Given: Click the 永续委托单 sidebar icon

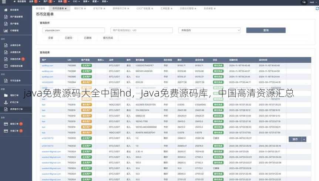Looking at the screenshot, I should tap(6, 52).
